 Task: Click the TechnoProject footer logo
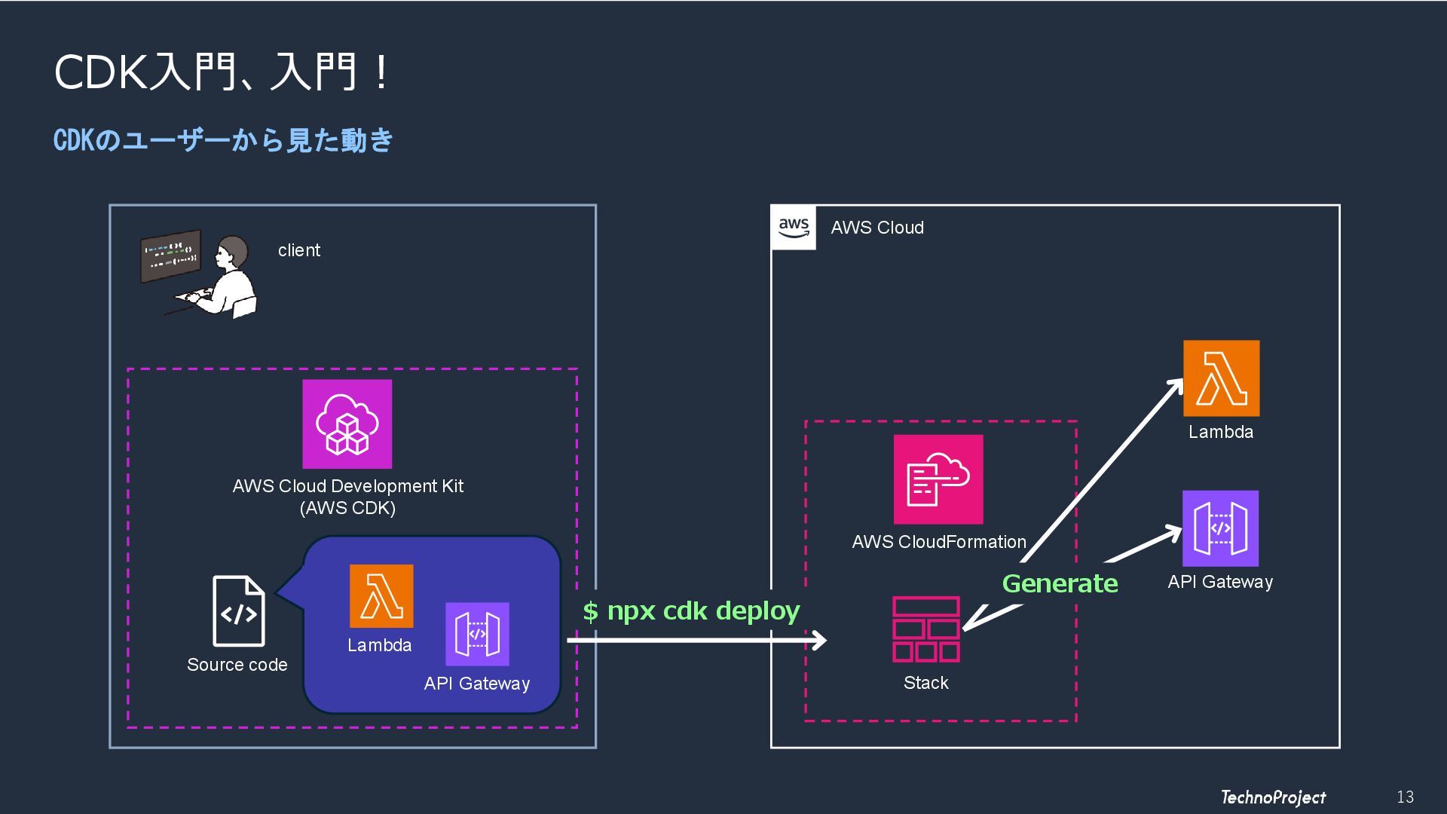(1273, 797)
